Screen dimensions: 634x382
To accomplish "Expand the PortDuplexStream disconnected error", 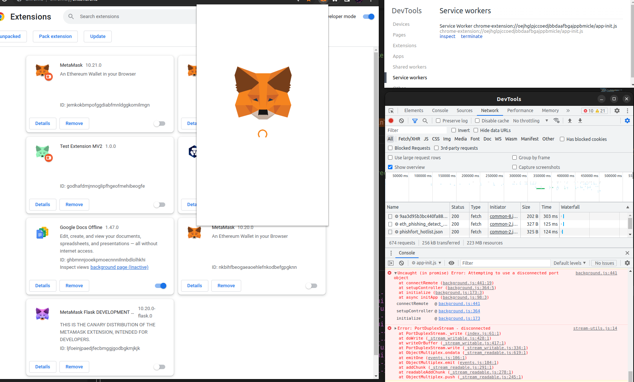I will coord(395,328).
